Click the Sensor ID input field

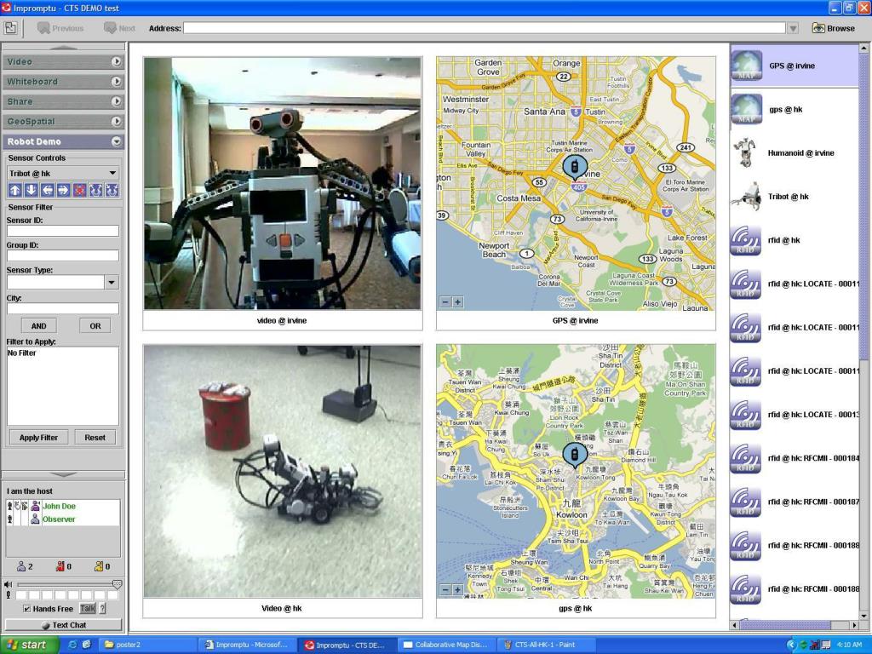point(63,231)
